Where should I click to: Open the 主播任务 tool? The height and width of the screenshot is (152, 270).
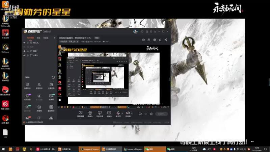(51, 86)
